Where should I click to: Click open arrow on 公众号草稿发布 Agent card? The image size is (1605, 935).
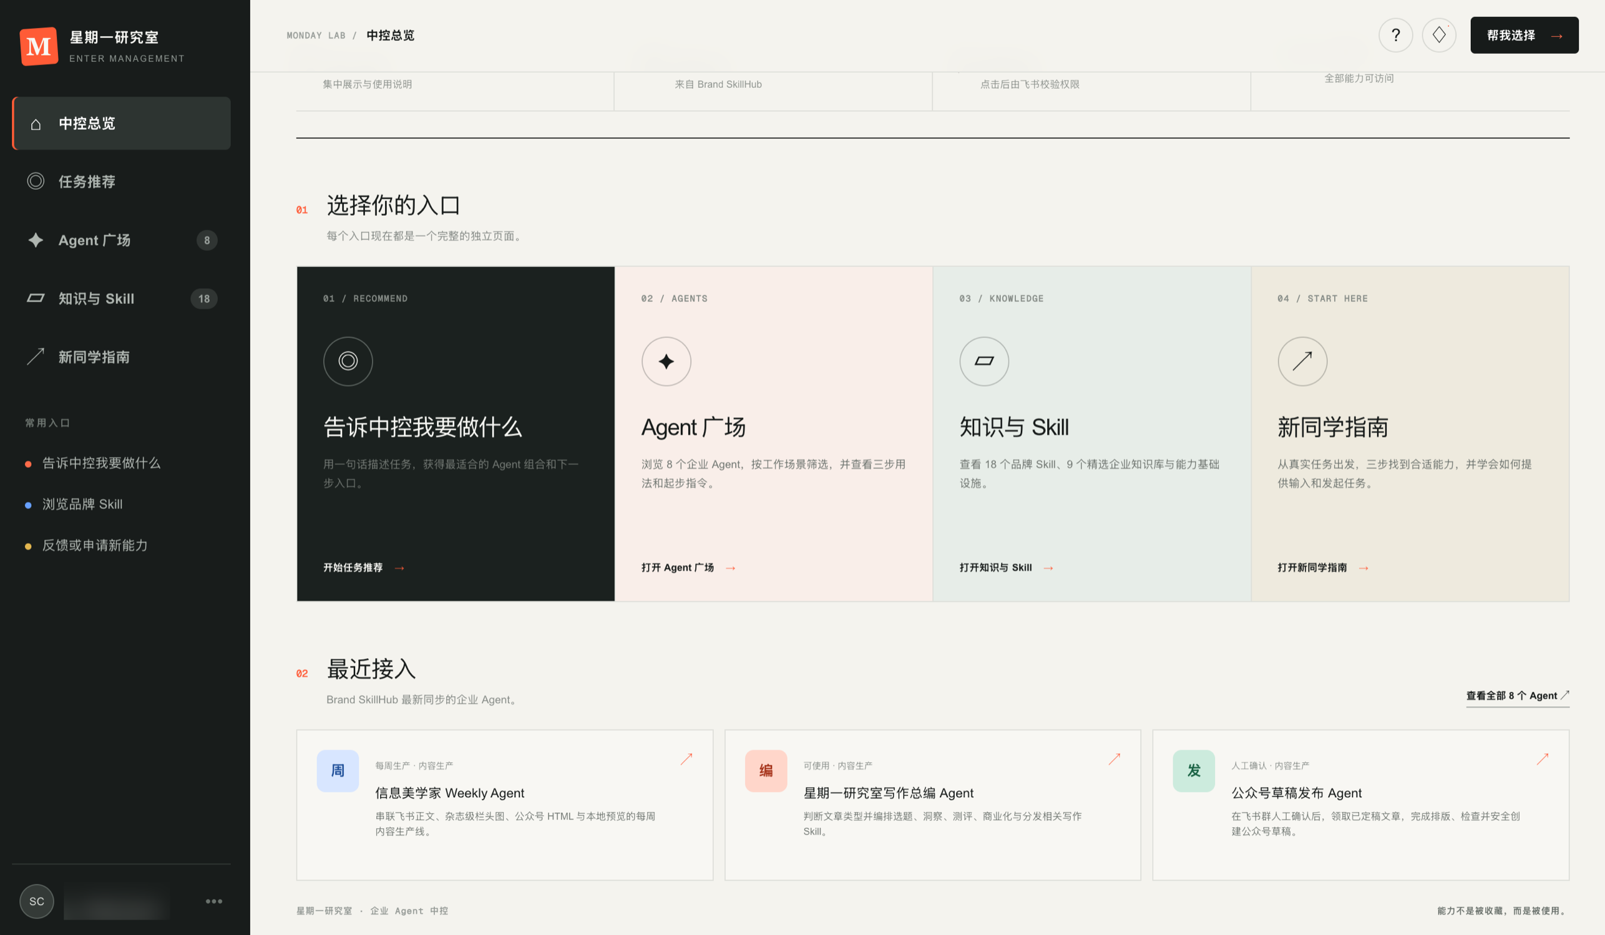(x=1542, y=759)
